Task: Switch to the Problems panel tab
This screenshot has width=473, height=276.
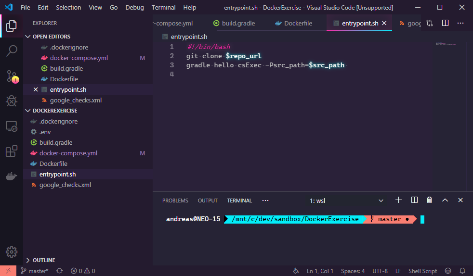Action: pos(175,201)
